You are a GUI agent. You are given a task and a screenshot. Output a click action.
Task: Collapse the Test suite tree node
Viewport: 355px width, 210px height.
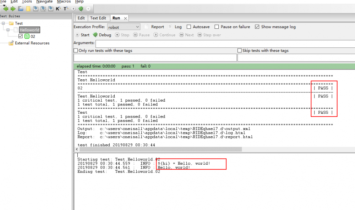click(3, 23)
